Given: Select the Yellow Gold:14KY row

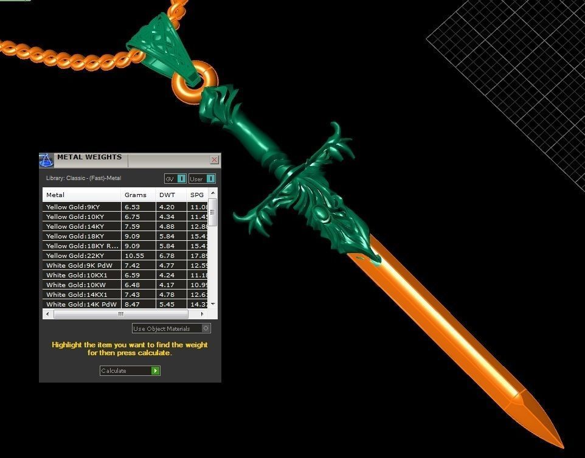Looking at the screenshot, I should coord(125,226).
